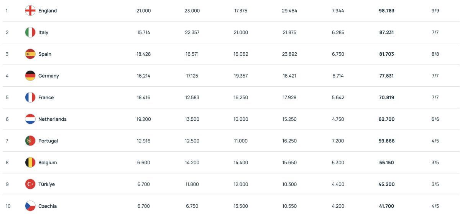Click Czechia's 4/5 clubs value
The height and width of the screenshot is (220, 460).
[435, 206]
